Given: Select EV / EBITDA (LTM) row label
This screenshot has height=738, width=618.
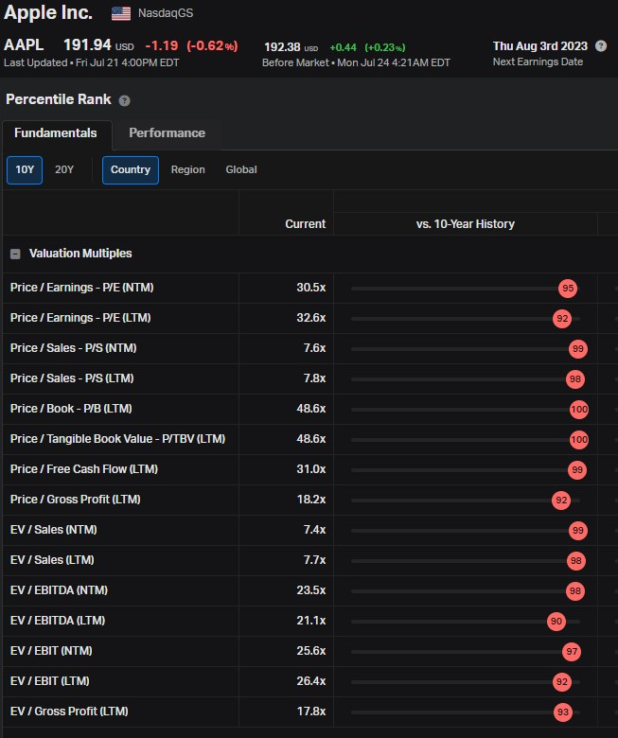Looking at the screenshot, I should pyautogui.click(x=58, y=621).
